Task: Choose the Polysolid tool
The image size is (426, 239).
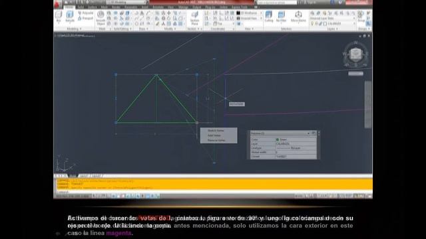Action: pos(85,13)
